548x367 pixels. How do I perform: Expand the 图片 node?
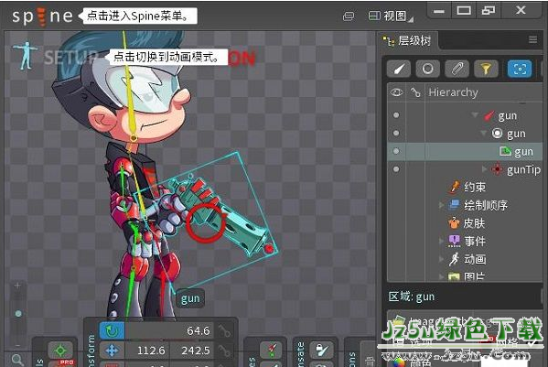(x=441, y=276)
